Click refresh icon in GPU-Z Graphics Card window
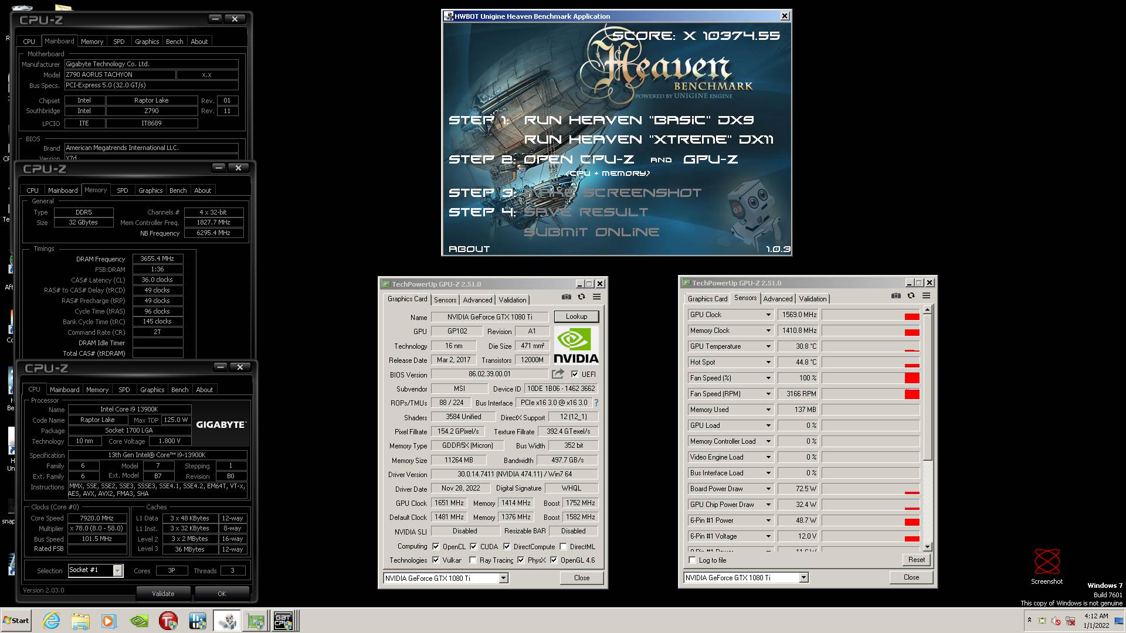The height and width of the screenshot is (633, 1126). tap(581, 297)
